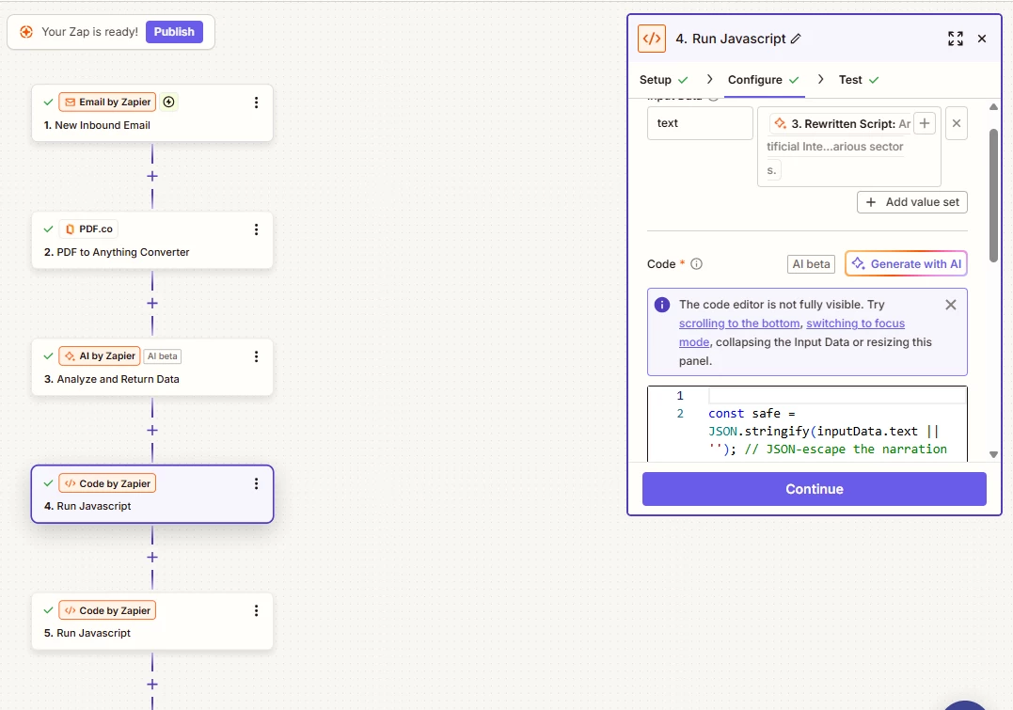Image resolution: width=1013 pixels, height=710 pixels.
Task: Select step 5 Run Javascript card
Action: tap(152, 622)
